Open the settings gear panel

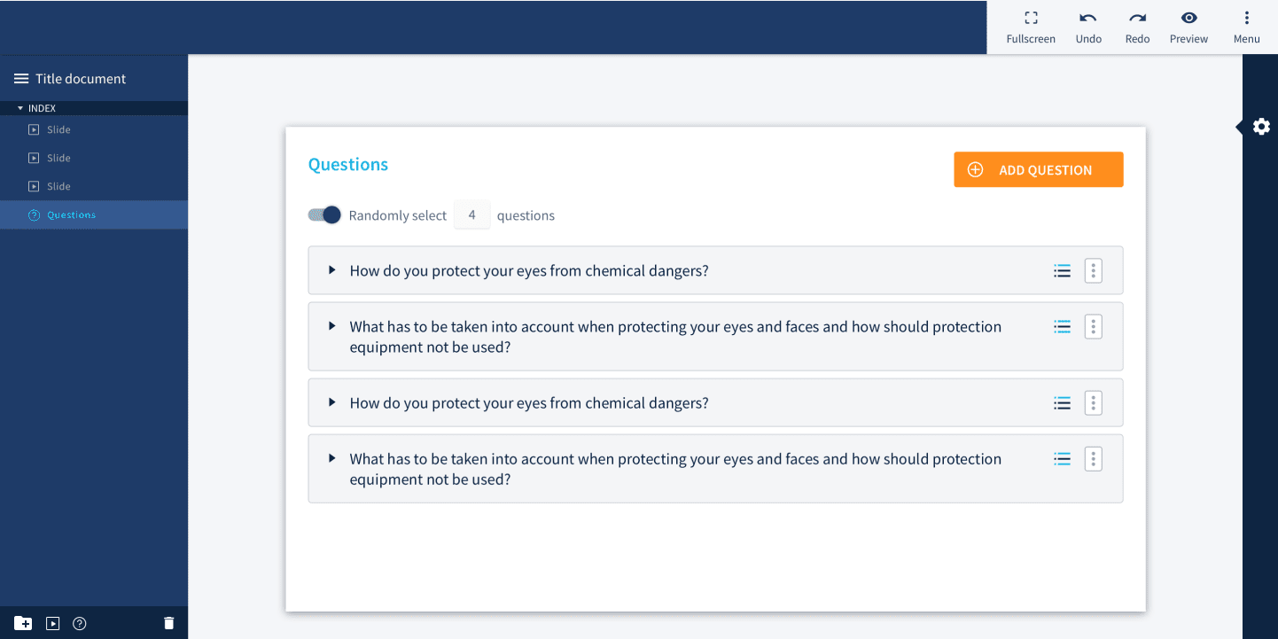pyautogui.click(x=1261, y=127)
